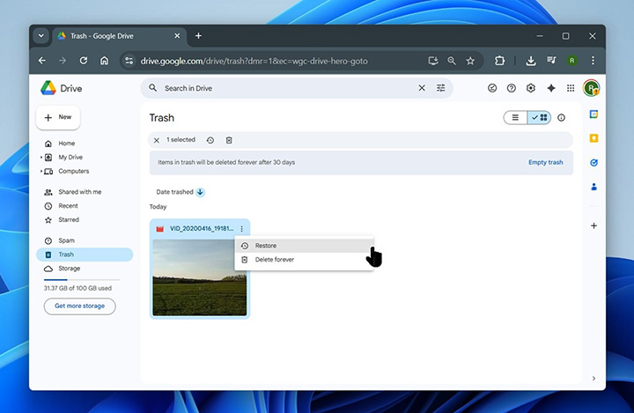This screenshot has width=634, height=413.
Task: Click the delete forever toolbar icon
Action: point(229,140)
